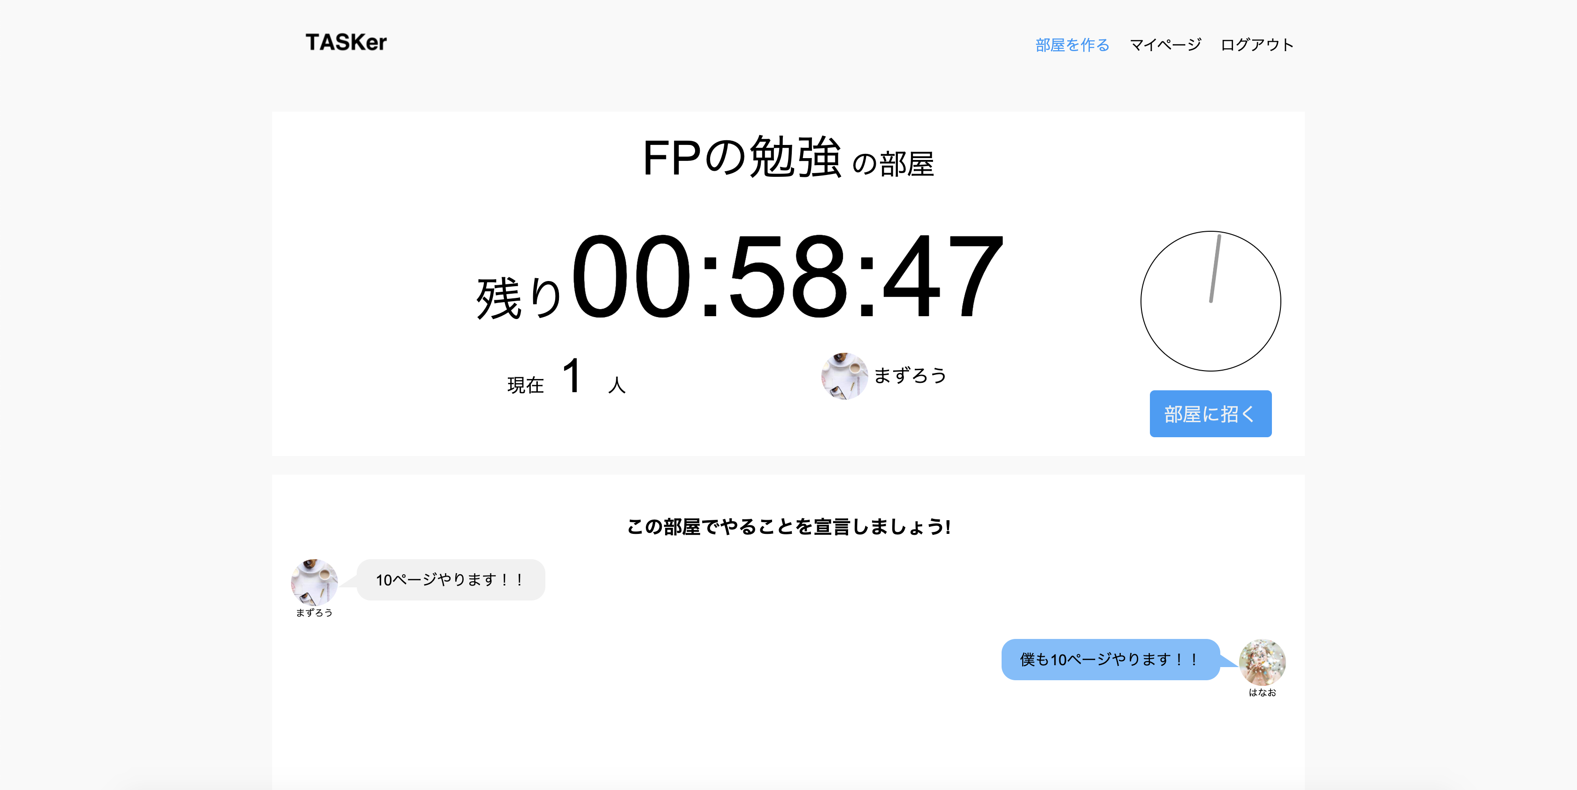Click まずろう's avatar beside participant count
Screen dimensions: 1577x790
[843, 376]
